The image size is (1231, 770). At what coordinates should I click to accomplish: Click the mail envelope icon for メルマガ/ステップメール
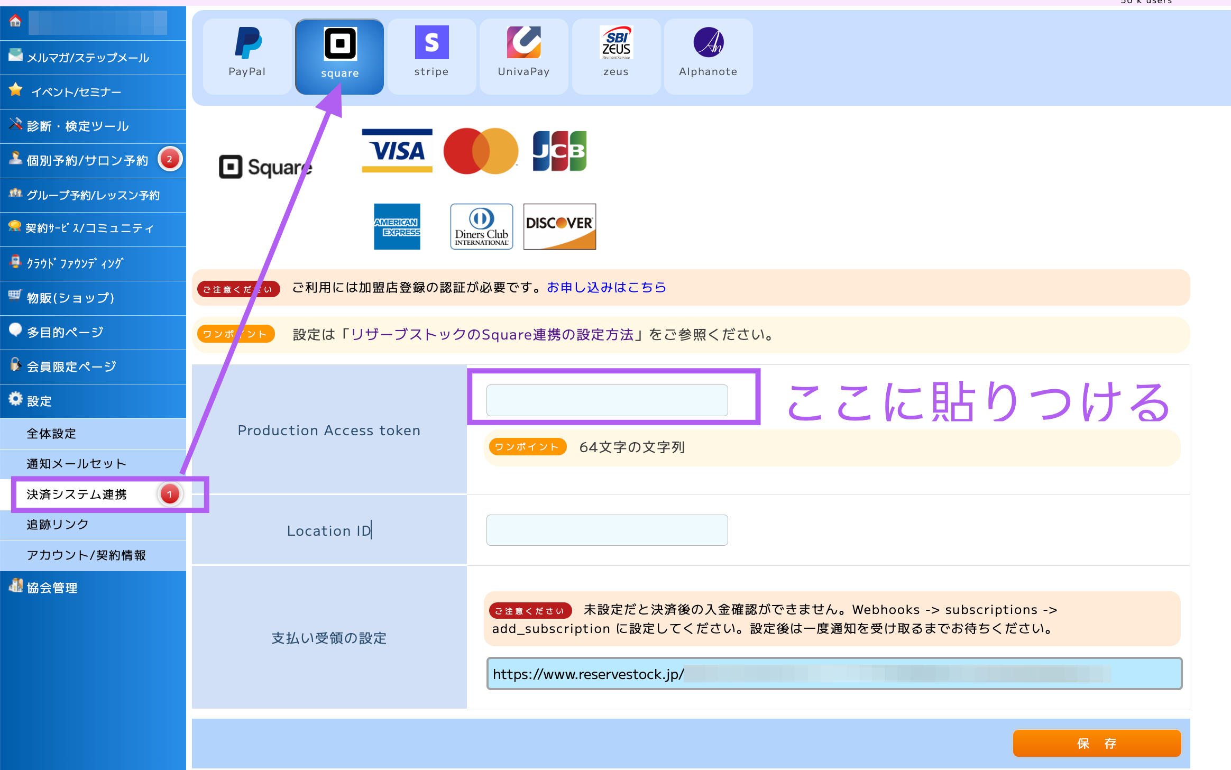coord(15,55)
